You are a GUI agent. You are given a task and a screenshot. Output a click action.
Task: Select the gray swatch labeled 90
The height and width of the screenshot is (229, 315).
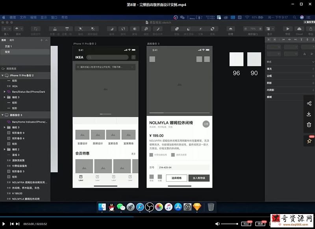254,59
